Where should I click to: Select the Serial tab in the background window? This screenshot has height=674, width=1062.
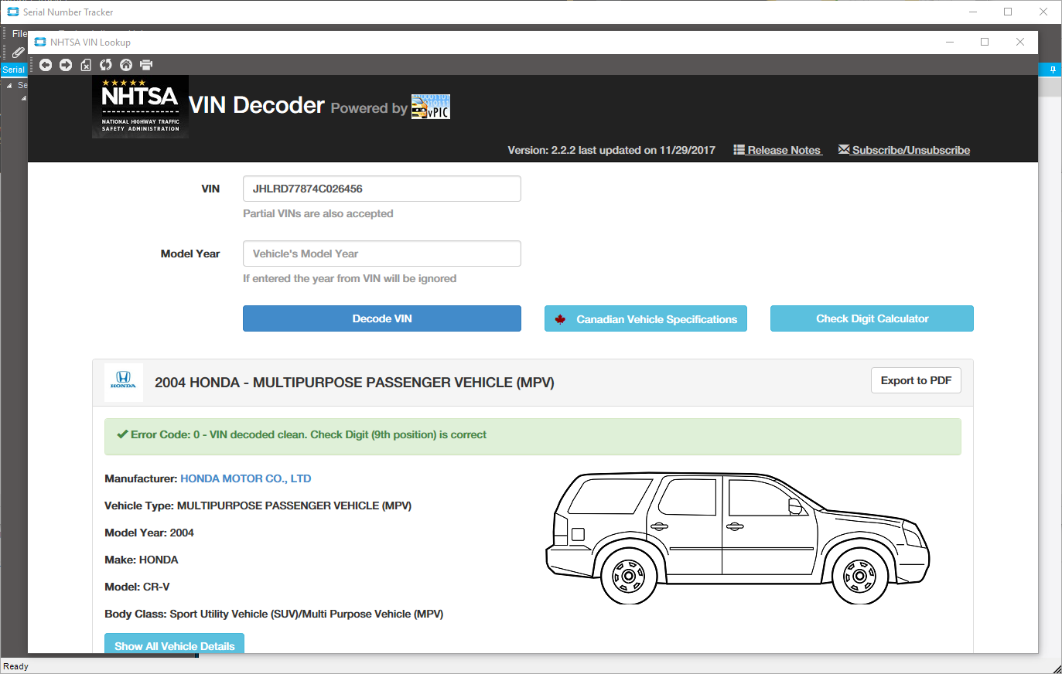click(x=13, y=70)
